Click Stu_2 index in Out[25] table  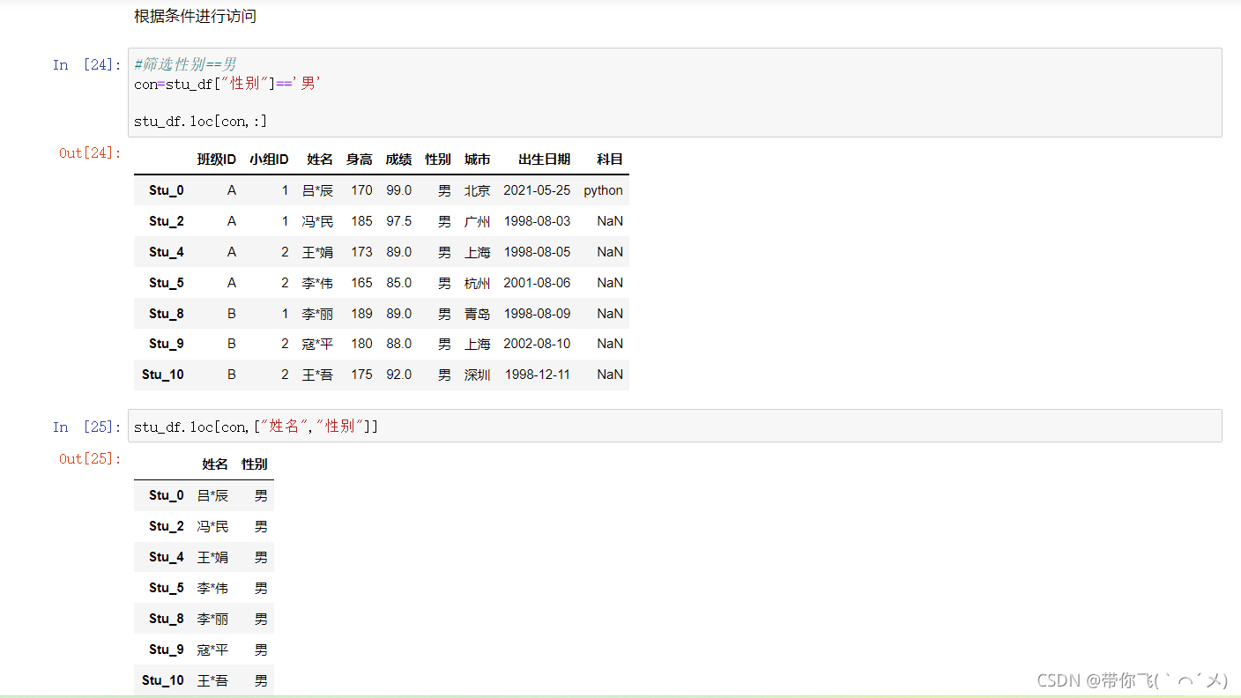167,526
